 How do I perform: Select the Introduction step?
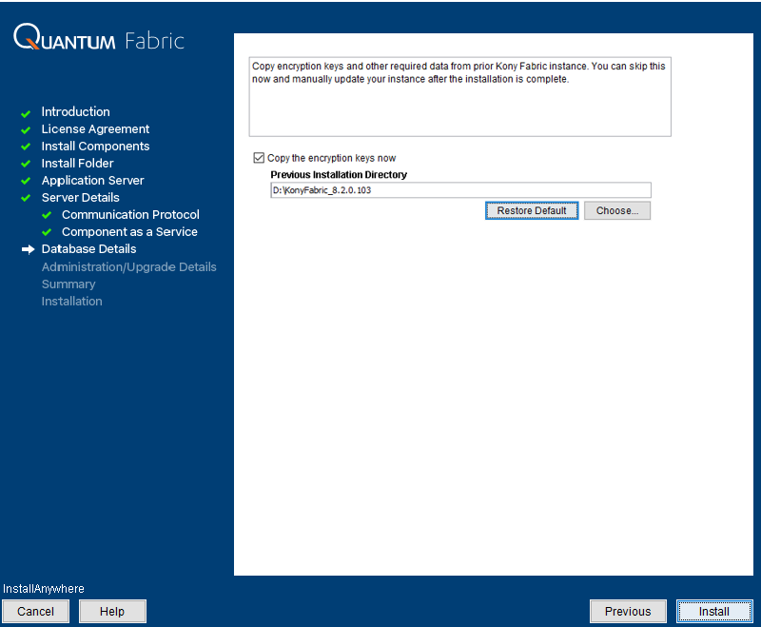(x=76, y=111)
